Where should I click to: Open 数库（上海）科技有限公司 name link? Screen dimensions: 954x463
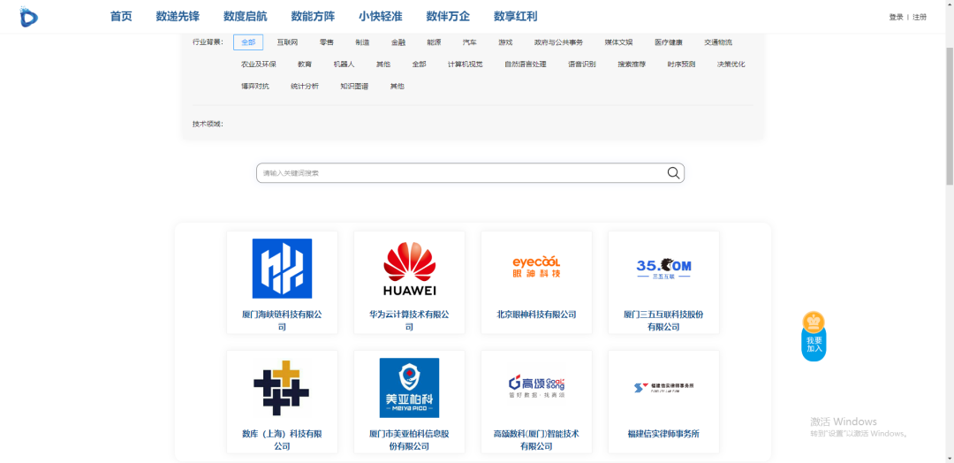tap(282, 440)
